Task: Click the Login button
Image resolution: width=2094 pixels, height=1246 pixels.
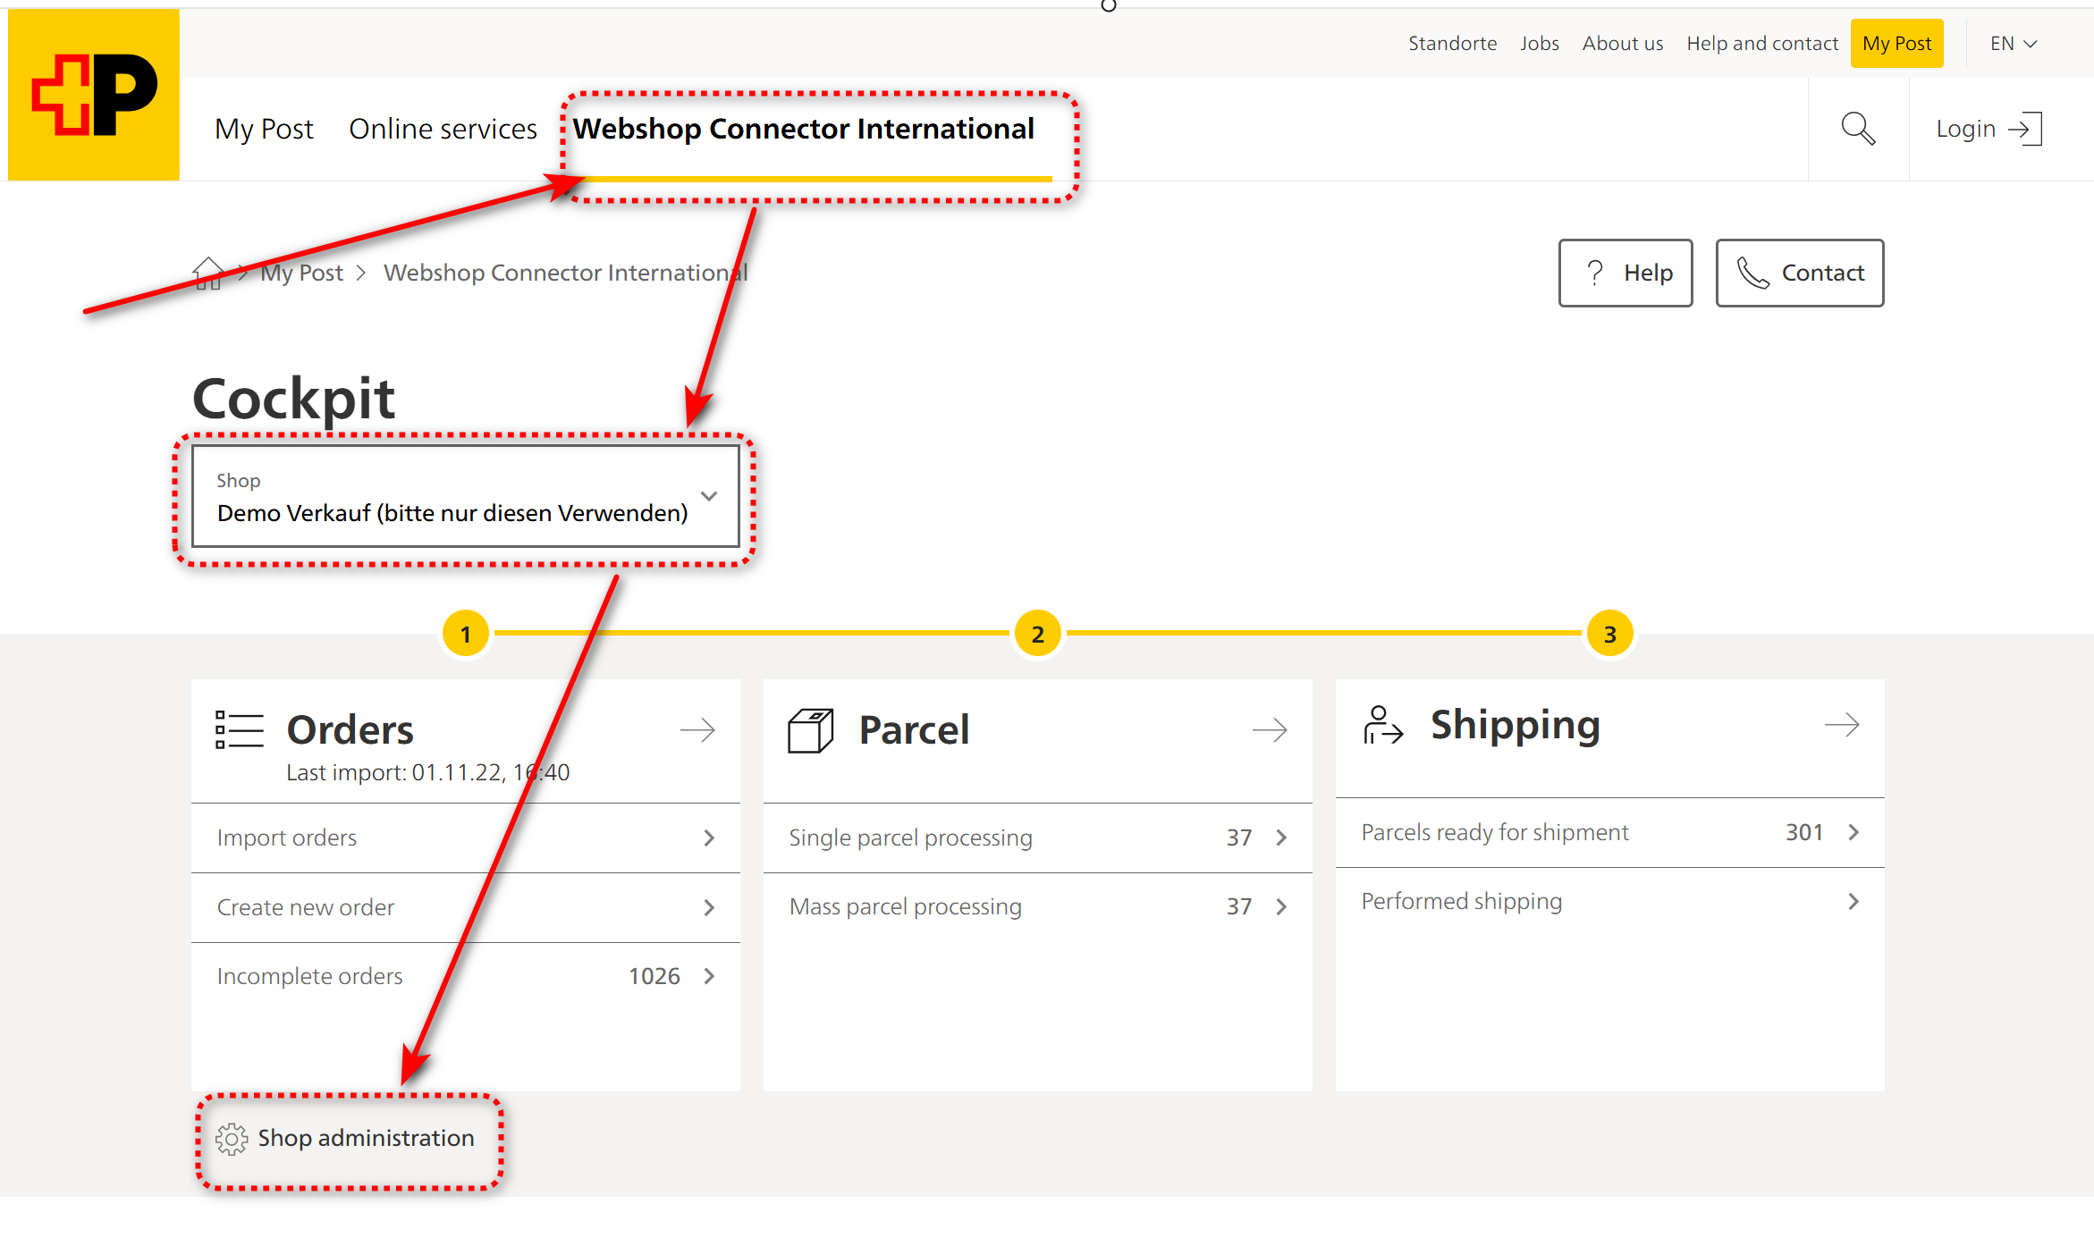Action: [1988, 130]
